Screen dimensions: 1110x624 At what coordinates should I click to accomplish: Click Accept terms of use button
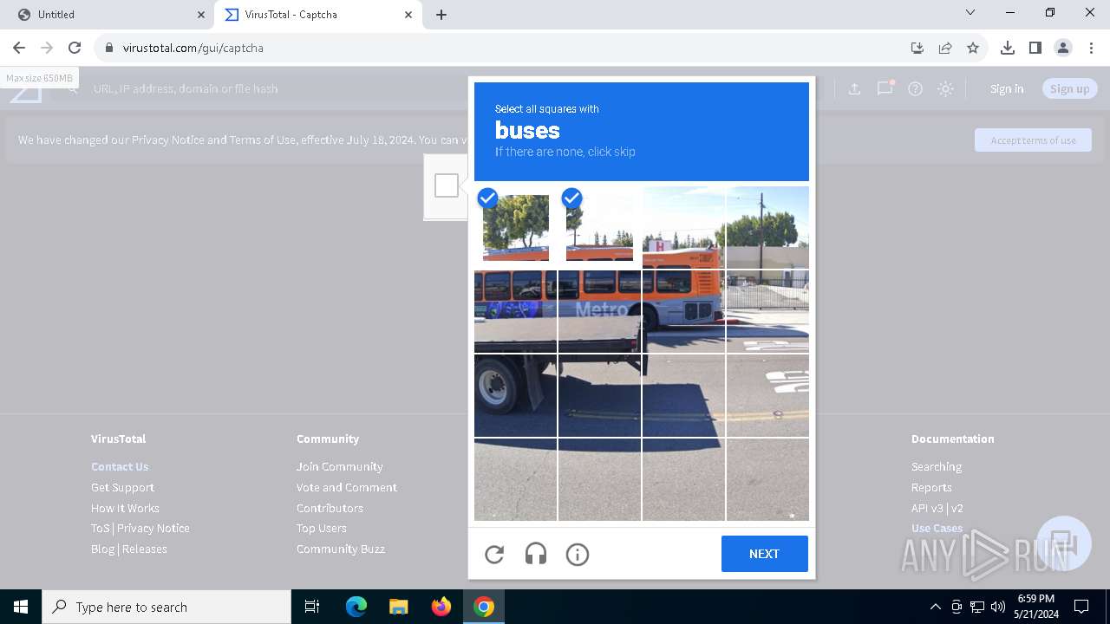(1033, 140)
